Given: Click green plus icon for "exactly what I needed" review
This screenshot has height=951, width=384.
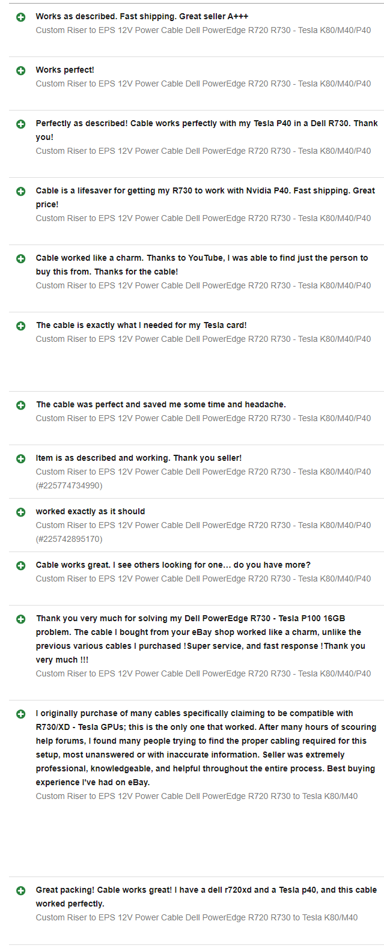Looking at the screenshot, I should click(x=21, y=326).
